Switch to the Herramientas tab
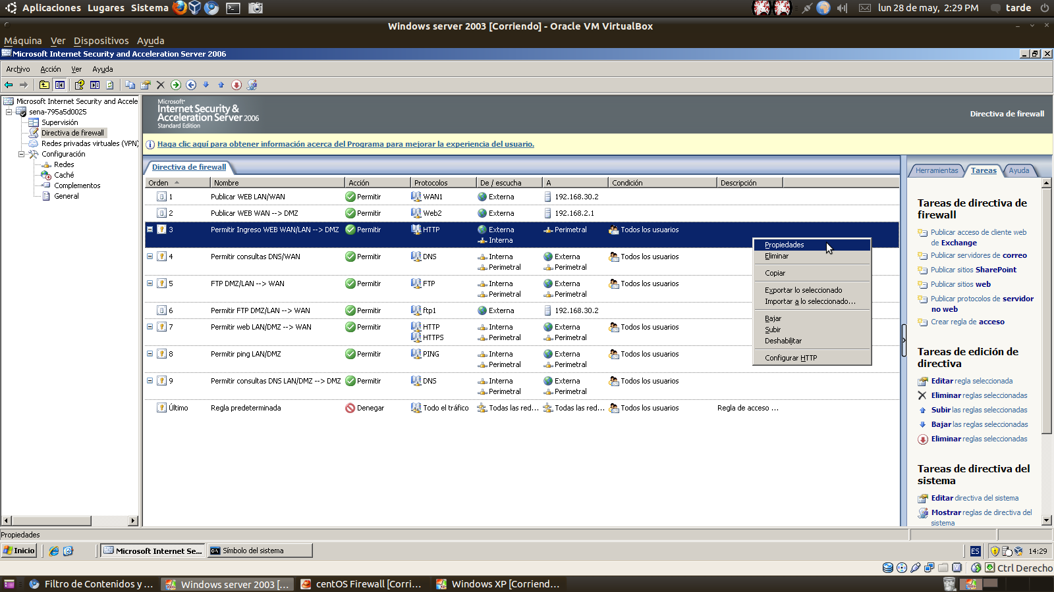 pos(937,170)
